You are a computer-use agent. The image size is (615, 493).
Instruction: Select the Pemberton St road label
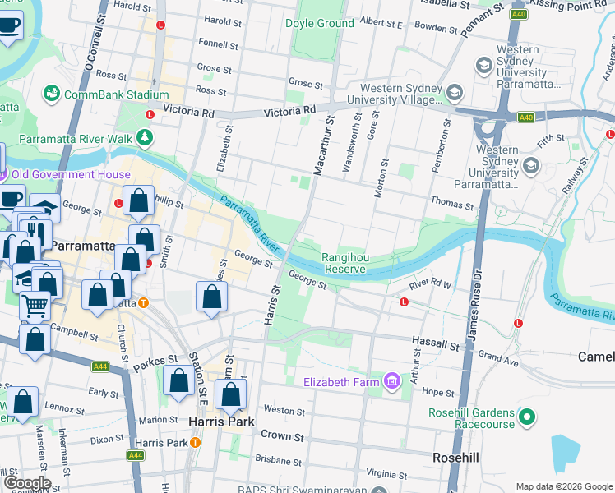click(442, 145)
